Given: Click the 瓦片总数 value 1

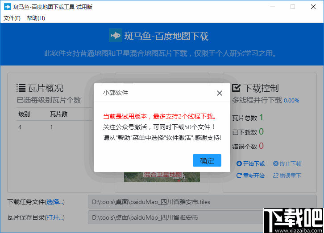Looking at the screenshot, I should coord(261,118).
